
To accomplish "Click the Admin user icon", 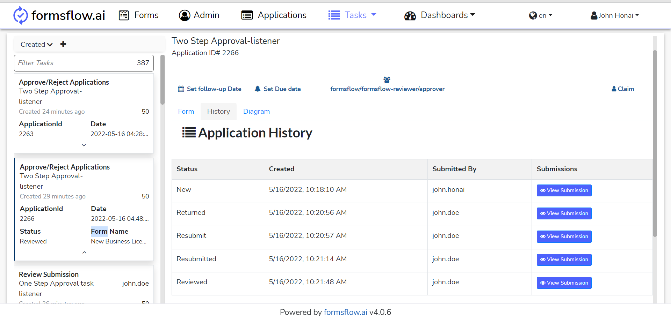I will point(185,15).
